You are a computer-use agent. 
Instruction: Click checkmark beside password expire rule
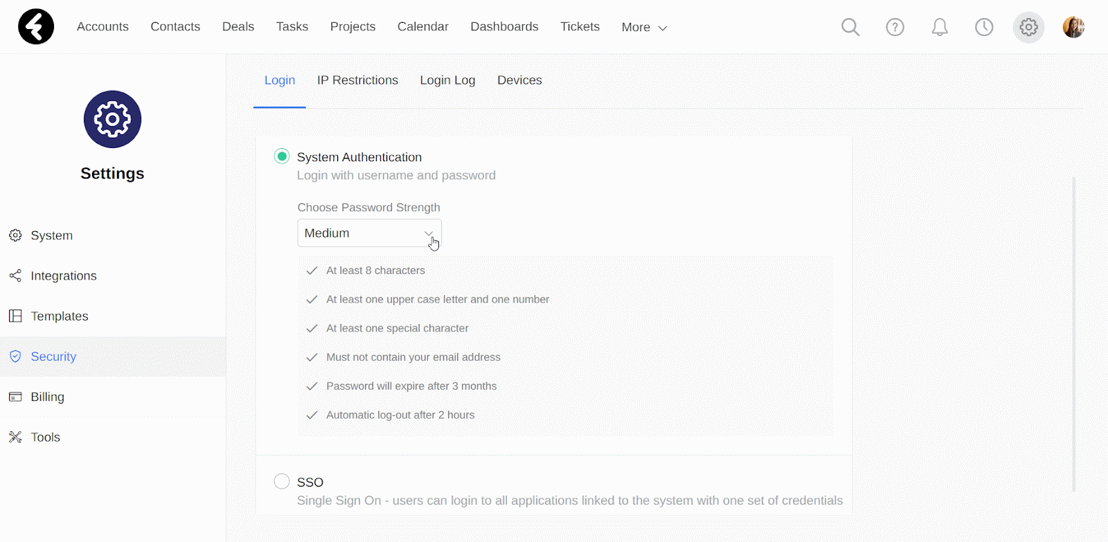(x=312, y=386)
